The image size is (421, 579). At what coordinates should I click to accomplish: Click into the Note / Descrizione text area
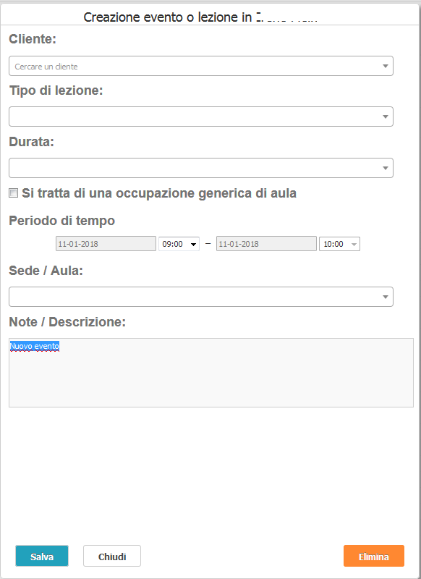click(x=211, y=373)
